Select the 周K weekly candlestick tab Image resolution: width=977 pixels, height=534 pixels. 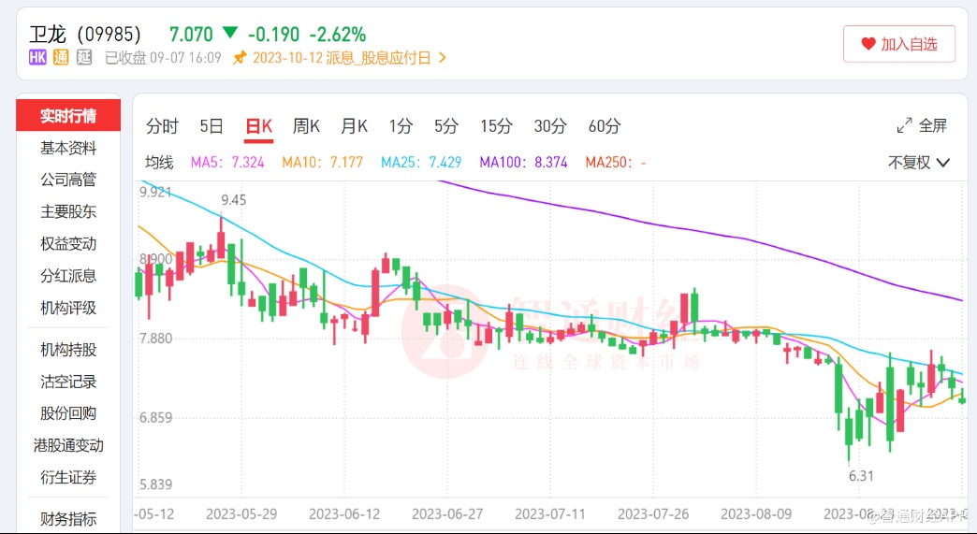[306, 126]
